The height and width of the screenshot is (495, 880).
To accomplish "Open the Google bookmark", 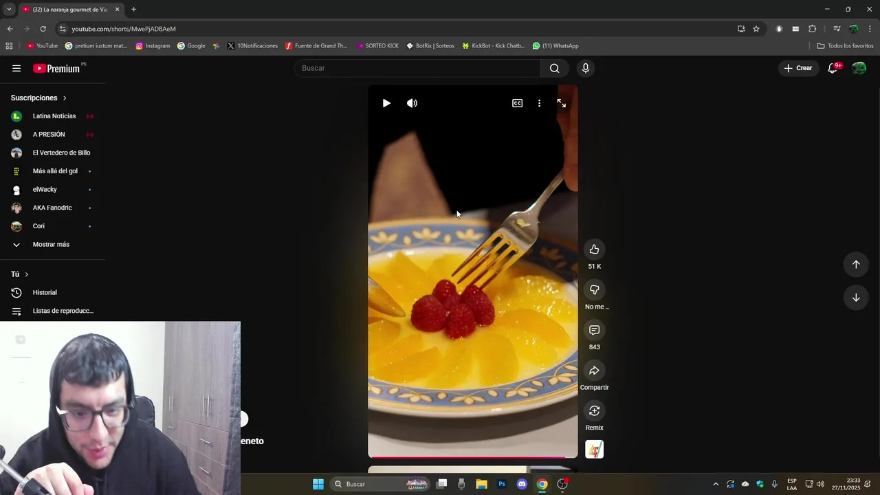I will click(x=191, y=46).
